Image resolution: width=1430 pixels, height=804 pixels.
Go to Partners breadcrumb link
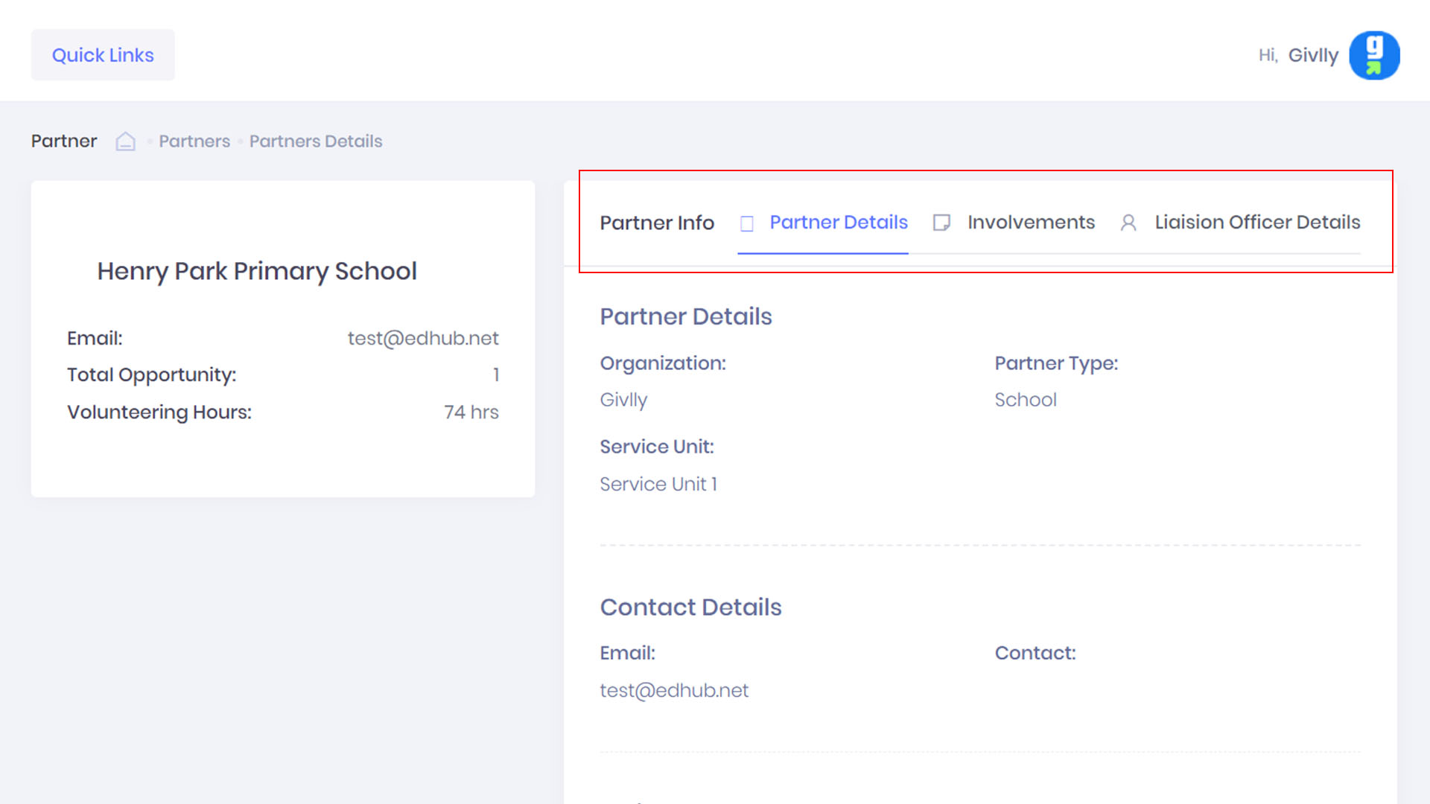194,141
